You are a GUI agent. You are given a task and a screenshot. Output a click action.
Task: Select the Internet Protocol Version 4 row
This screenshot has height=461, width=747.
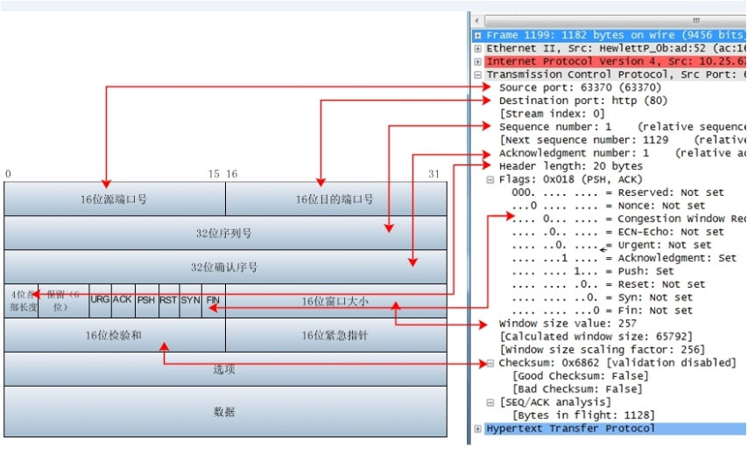[615, 61]
